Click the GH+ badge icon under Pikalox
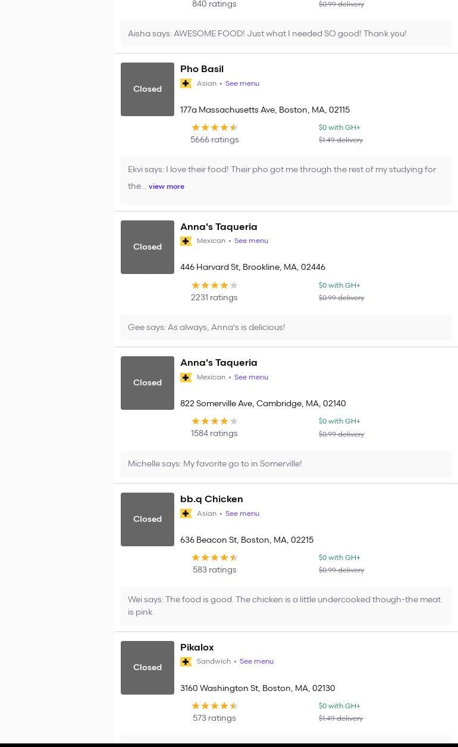The image size is (458, 747). pos(186,662)
